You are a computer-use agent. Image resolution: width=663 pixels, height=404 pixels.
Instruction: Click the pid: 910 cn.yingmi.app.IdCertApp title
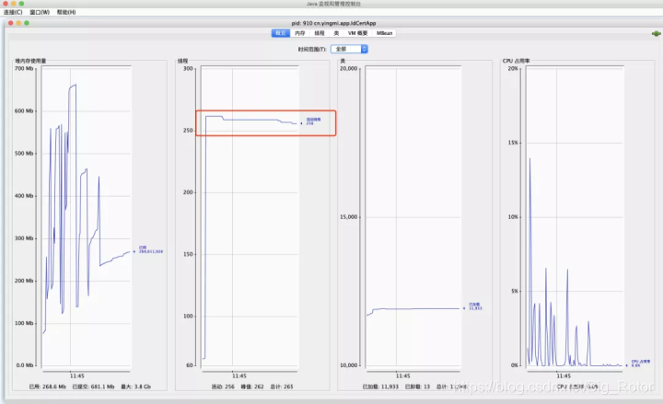tap(333, 23)
